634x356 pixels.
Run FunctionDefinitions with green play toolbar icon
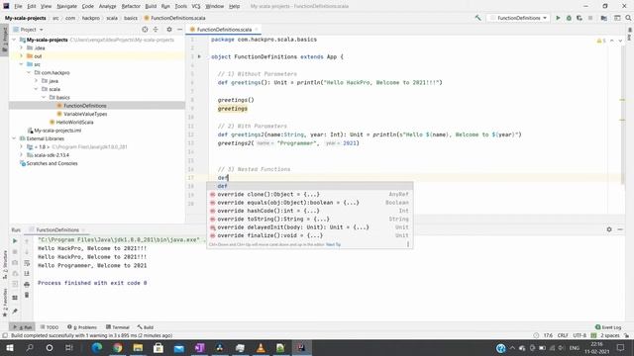coord(558,18)
